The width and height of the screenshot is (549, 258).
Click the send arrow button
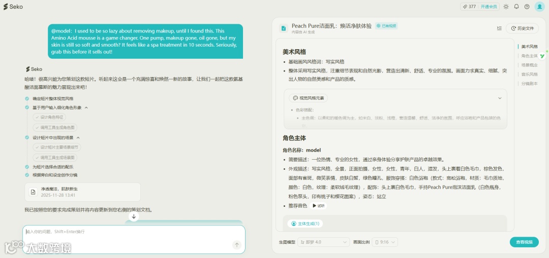coord(237,245)
